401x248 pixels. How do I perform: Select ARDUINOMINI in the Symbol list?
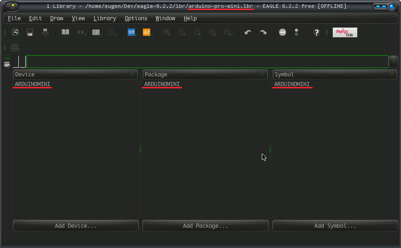click(x=292, y=84)
